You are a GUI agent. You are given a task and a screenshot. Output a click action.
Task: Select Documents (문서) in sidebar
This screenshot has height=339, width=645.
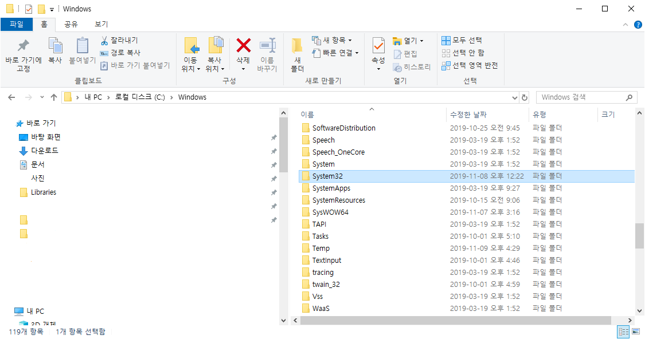(x=32, y=165)
